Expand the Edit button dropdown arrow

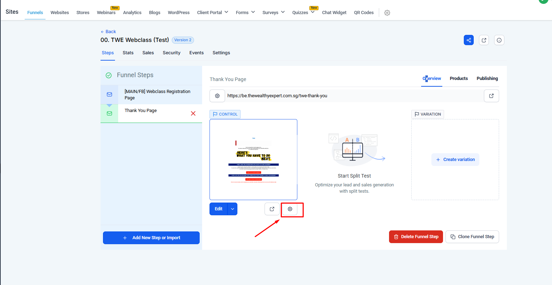point(232,209)
